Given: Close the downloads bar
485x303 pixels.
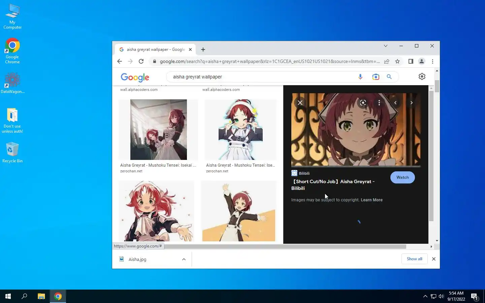Looking at the screenshot, I should click(434, 259).
